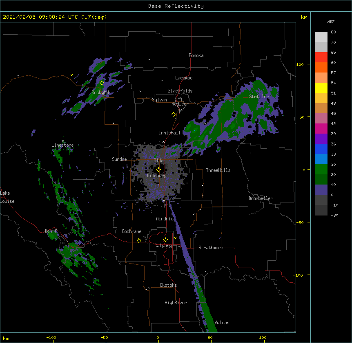Click the Stettler city label

click(x=259, y=97)
